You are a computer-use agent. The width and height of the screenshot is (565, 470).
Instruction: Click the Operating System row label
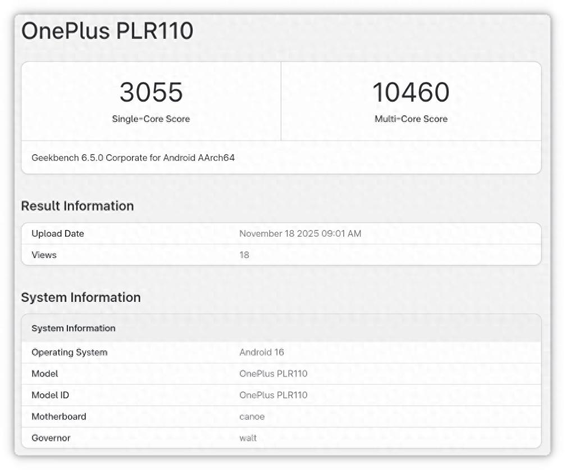[x=70, y=352]
